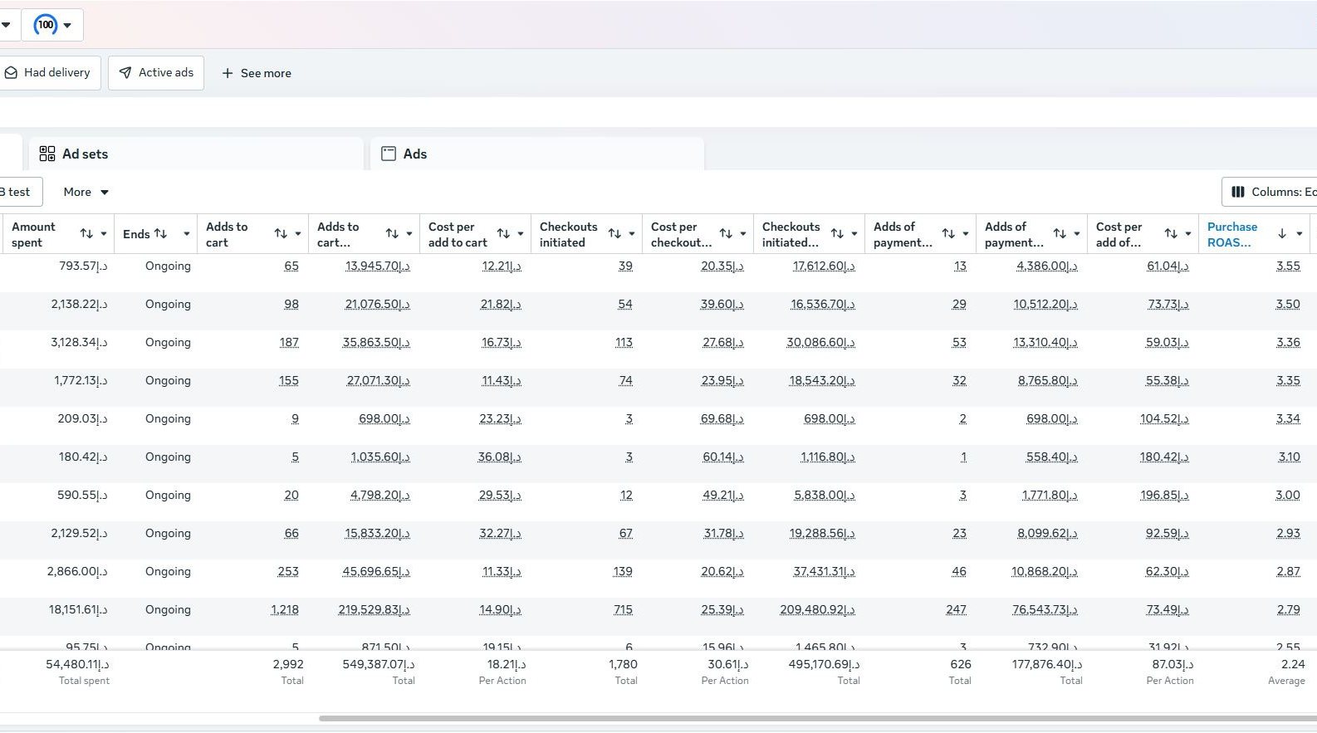1317x733 pixels.
Task: Open Purchase ROAS column options dropdown
Action: coord(1300,234)
